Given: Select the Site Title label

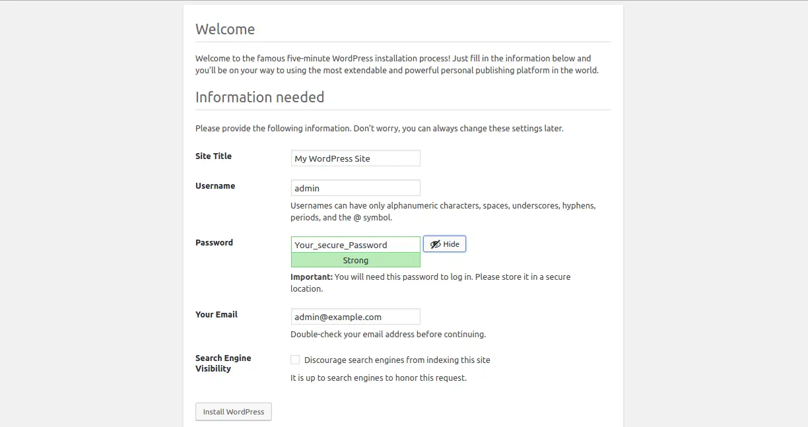Looking at the screenshot, I should (x=213, y=156).
